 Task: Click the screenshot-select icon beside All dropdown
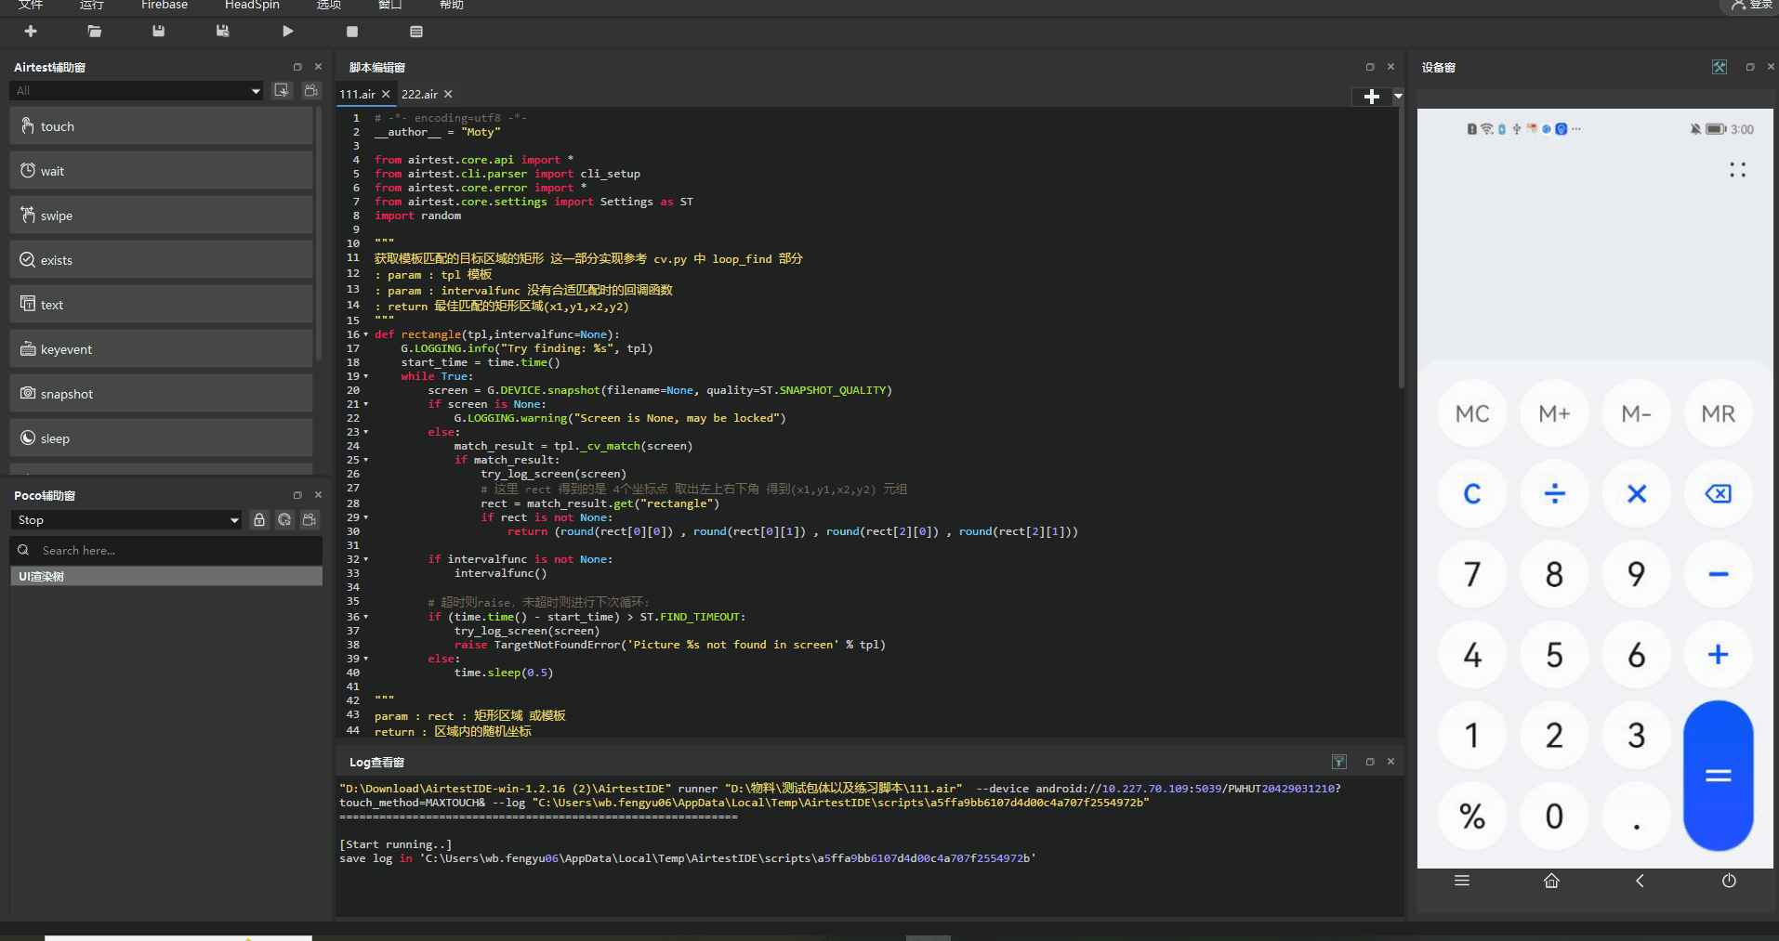(x=282, y=90)
